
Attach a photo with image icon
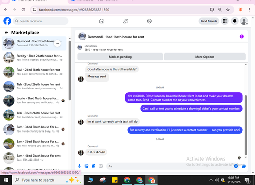click(86, 166)
